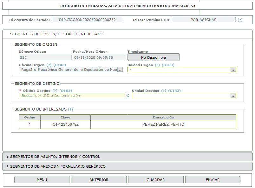Click the Id Asiento de Entrada field
255x188 pixels.
tap(87, 20)
